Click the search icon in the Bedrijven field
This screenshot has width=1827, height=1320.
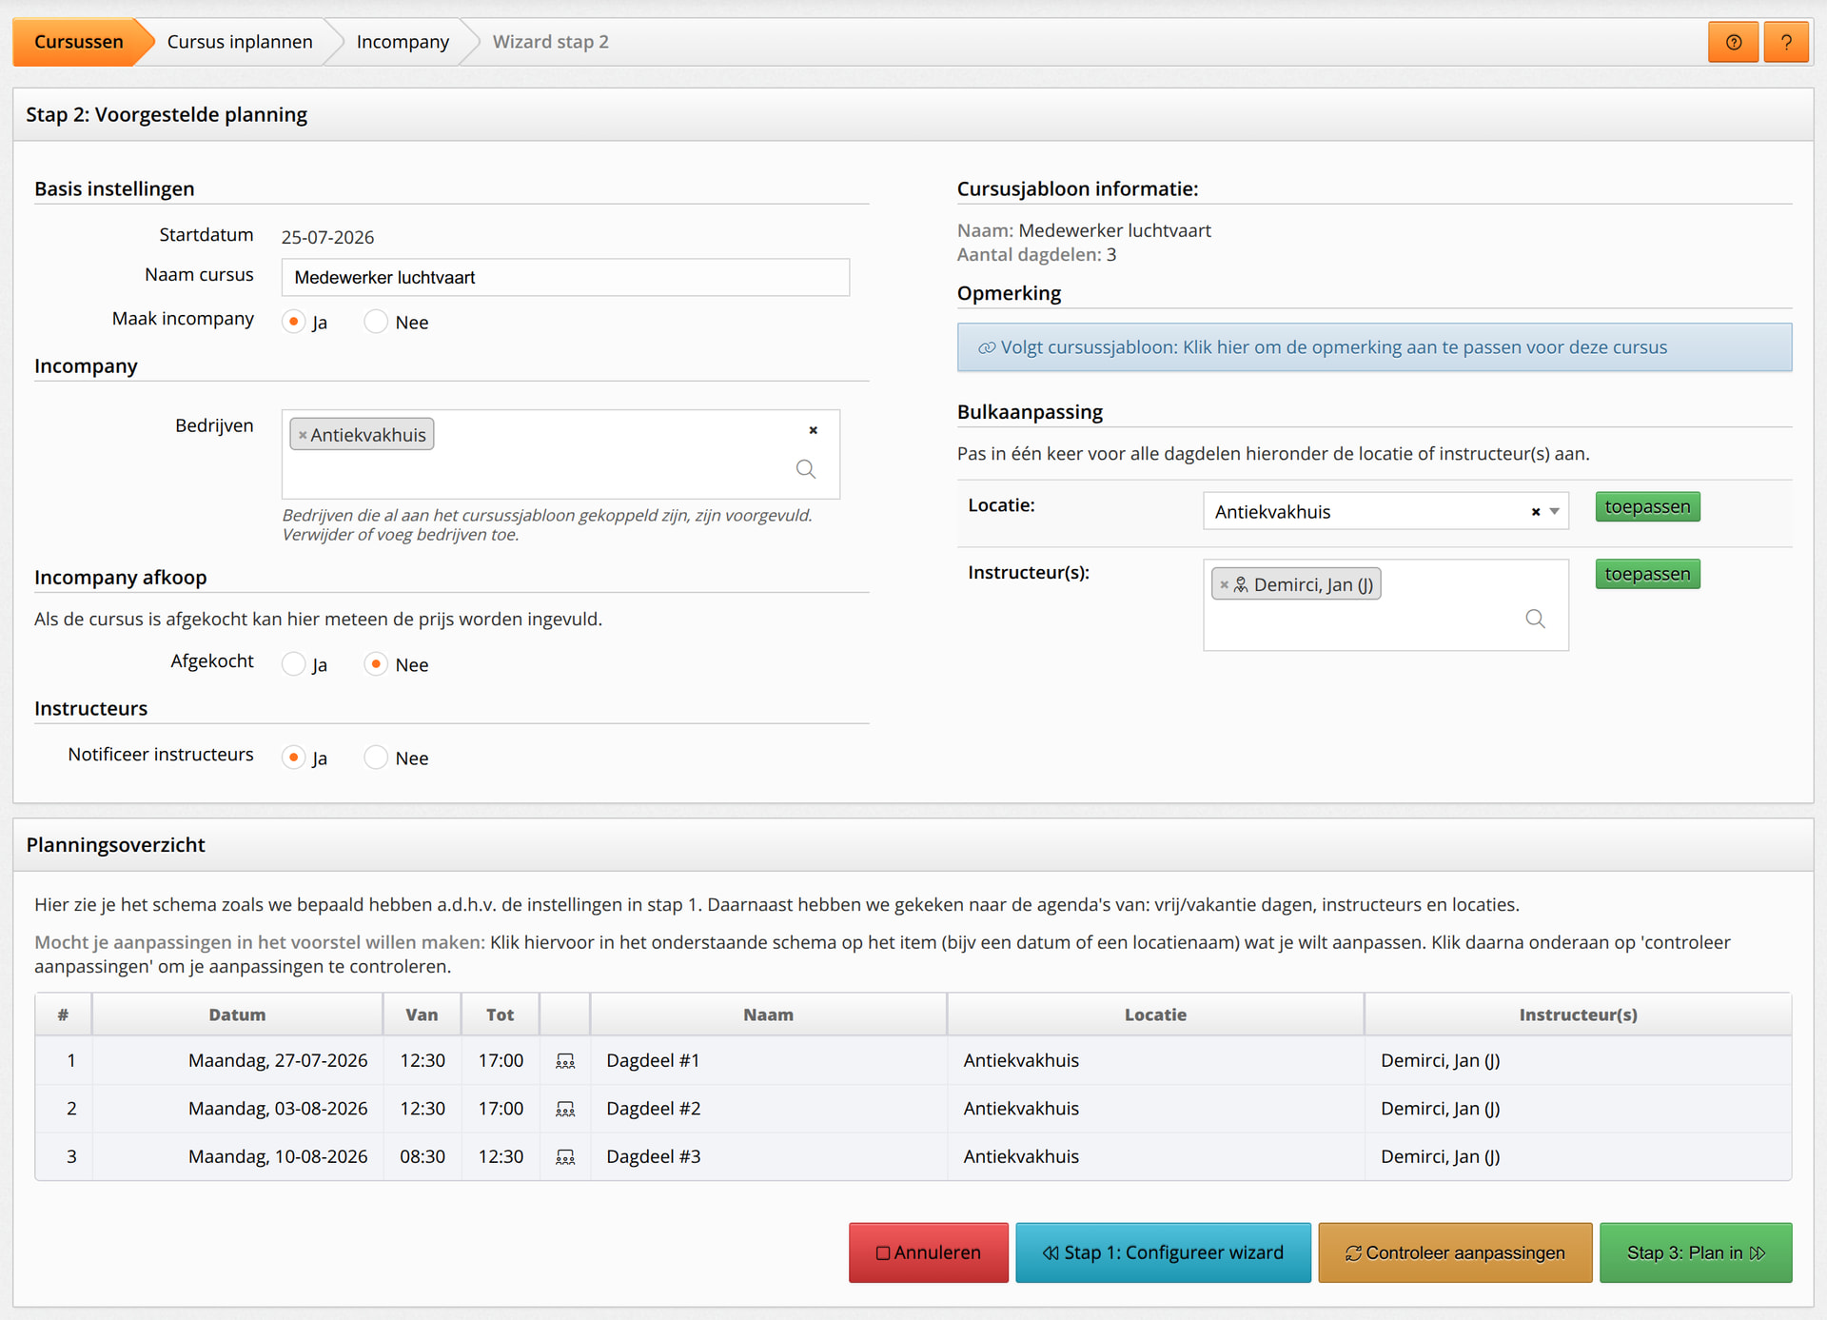click(806, 469)
